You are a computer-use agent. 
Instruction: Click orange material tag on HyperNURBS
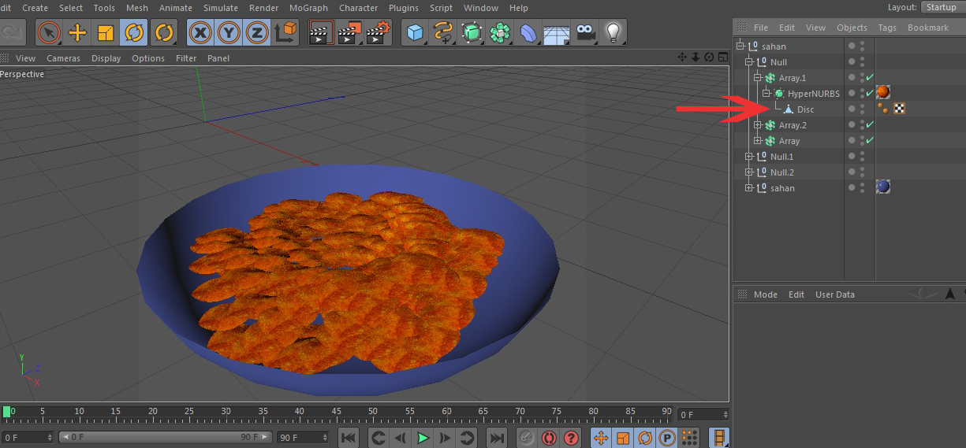click(883, 93)
